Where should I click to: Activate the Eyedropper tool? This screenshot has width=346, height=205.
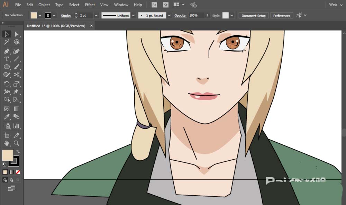point(7,117)
